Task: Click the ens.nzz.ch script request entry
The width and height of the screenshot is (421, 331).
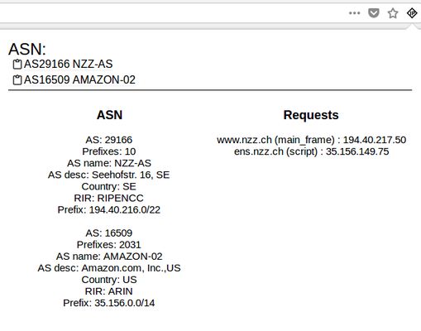Action: (x=311, y=151)
